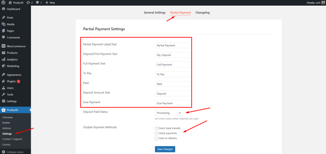Click the Partial Payment Label/Text input field
The width and height of the screenshot is (326, 154).
[172, 45]
